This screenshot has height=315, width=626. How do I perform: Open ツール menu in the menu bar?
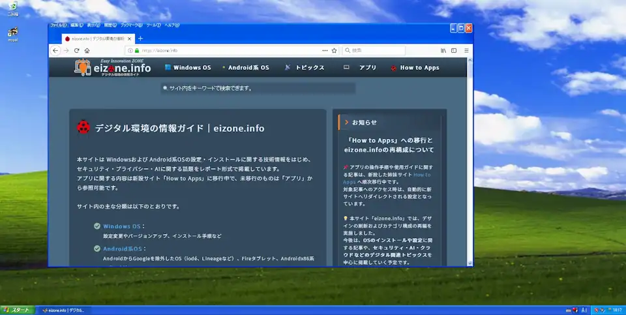point(153,25)
